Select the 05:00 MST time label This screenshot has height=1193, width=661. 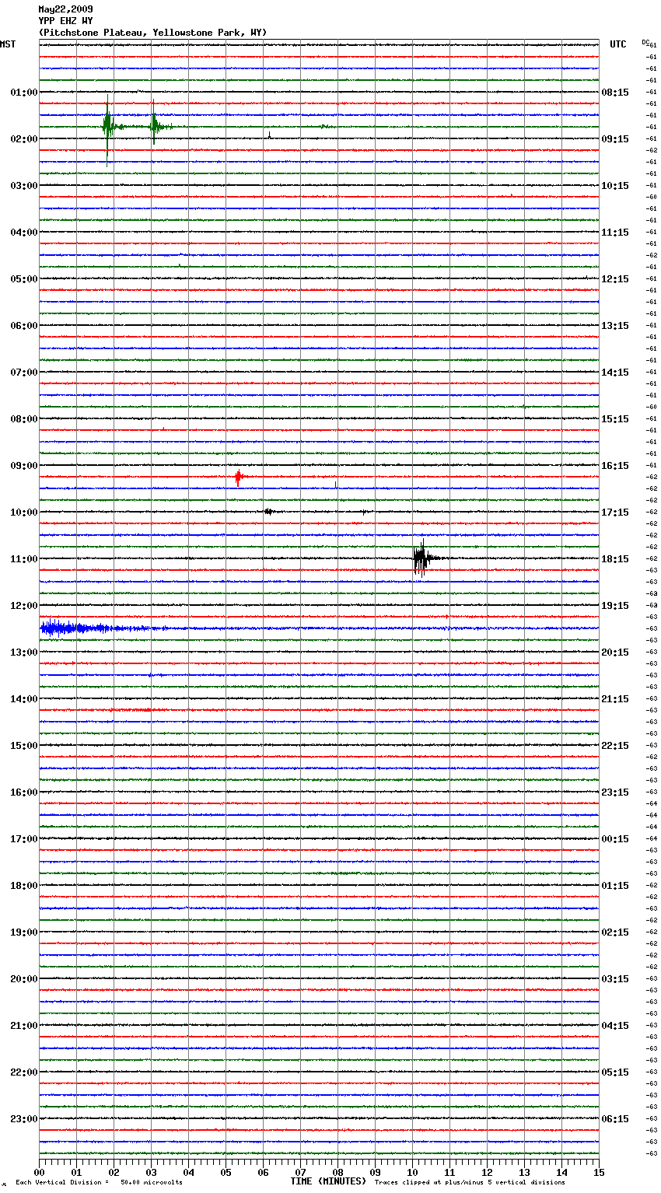click(x=23, y=279)
